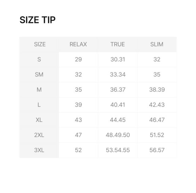Click the 42.43 slim cell

pos(157,105)
